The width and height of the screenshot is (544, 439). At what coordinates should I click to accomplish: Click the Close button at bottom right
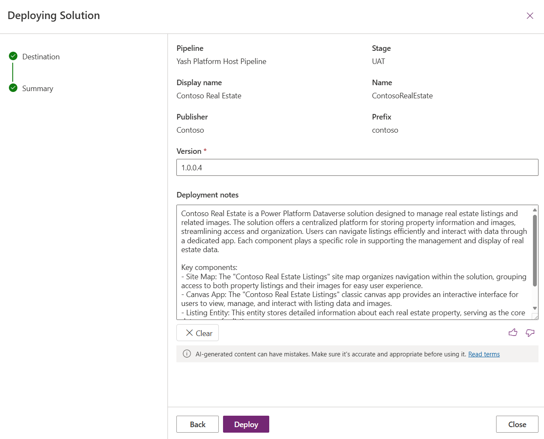pos(517,424)
